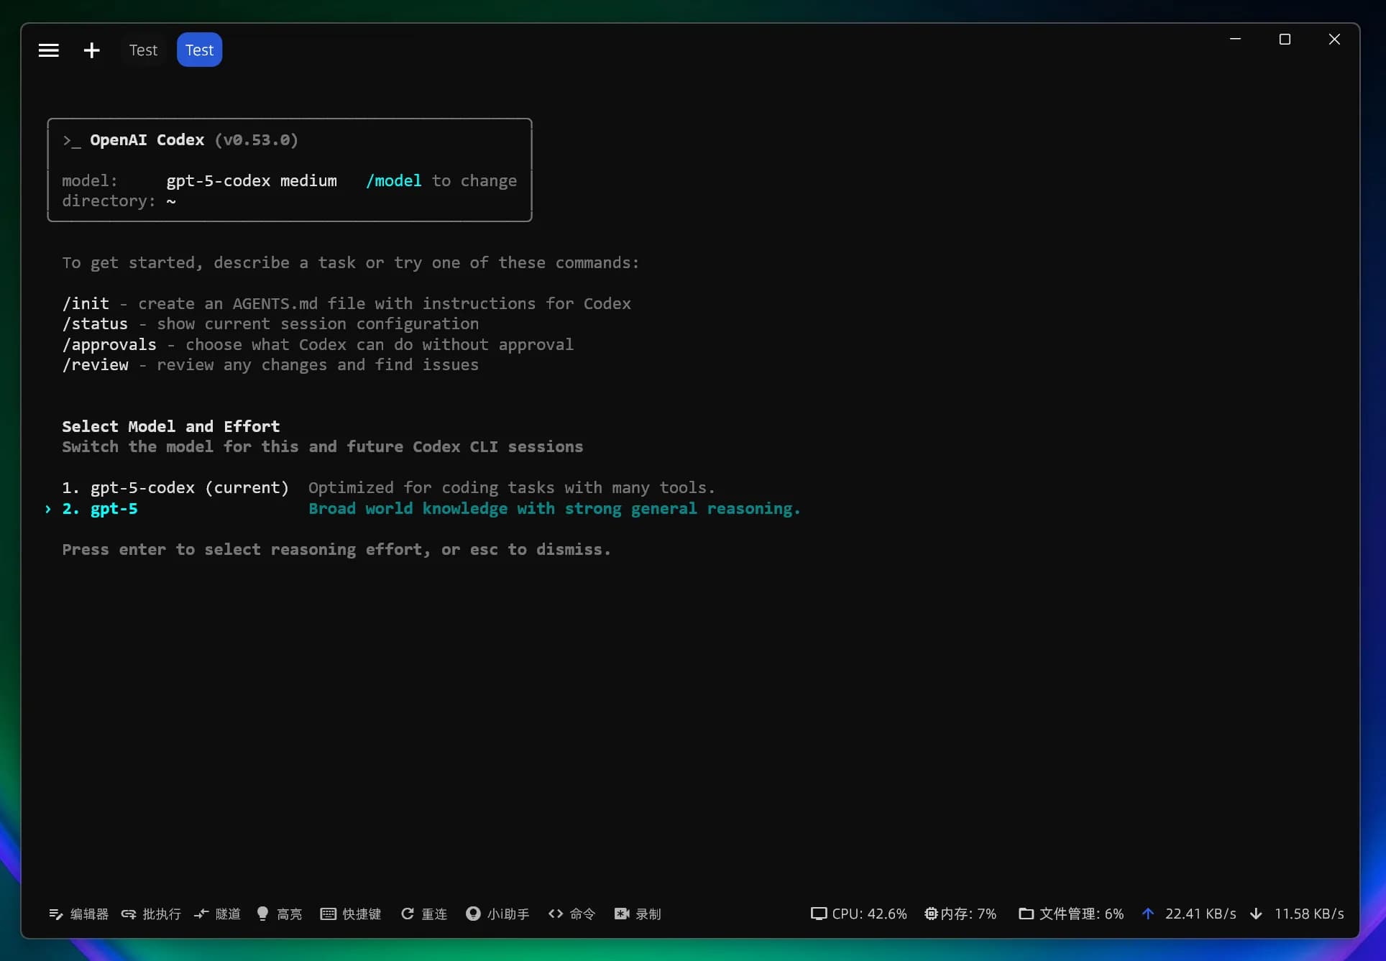
Task: Check the 内存 memory indicator
Action: coord(961,914)
